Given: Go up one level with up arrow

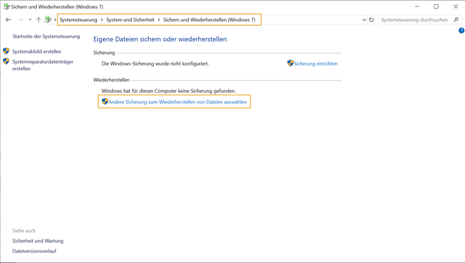Looking at the screenshot, I should [x=38, y=20].
